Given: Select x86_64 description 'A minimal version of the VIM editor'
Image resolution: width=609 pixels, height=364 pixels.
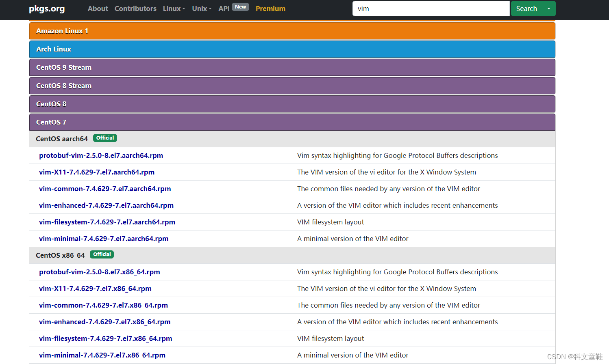Looking at the screenshot, I should click(x=353, y=355).
